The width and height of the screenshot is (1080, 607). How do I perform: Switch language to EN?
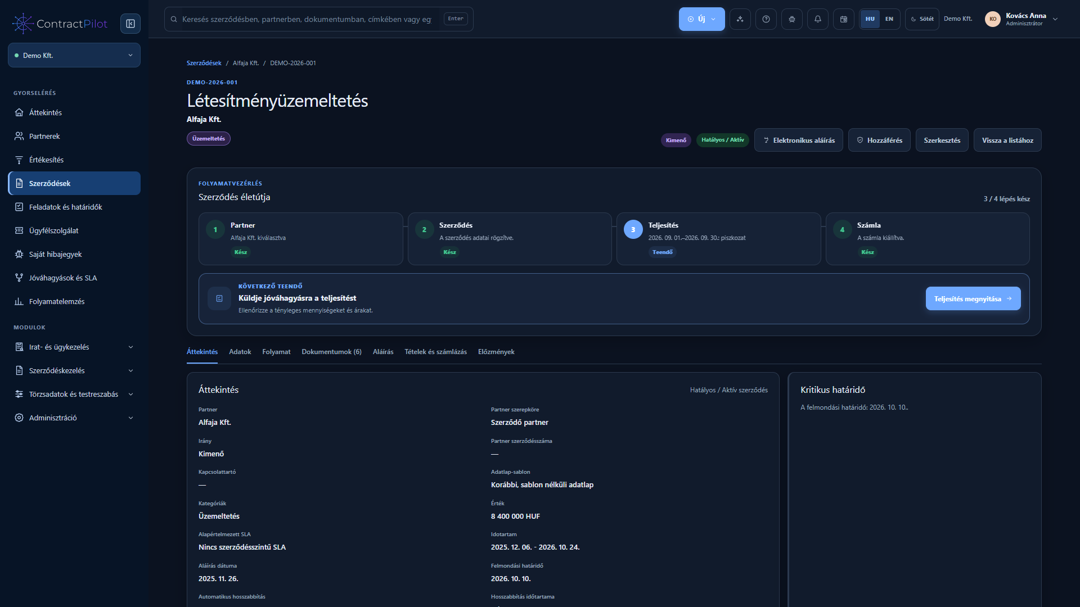click(889, 19)
